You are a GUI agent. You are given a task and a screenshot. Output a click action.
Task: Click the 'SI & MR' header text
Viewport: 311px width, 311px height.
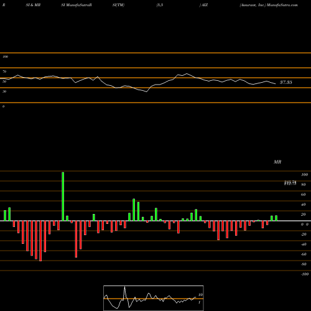[33, 5]
